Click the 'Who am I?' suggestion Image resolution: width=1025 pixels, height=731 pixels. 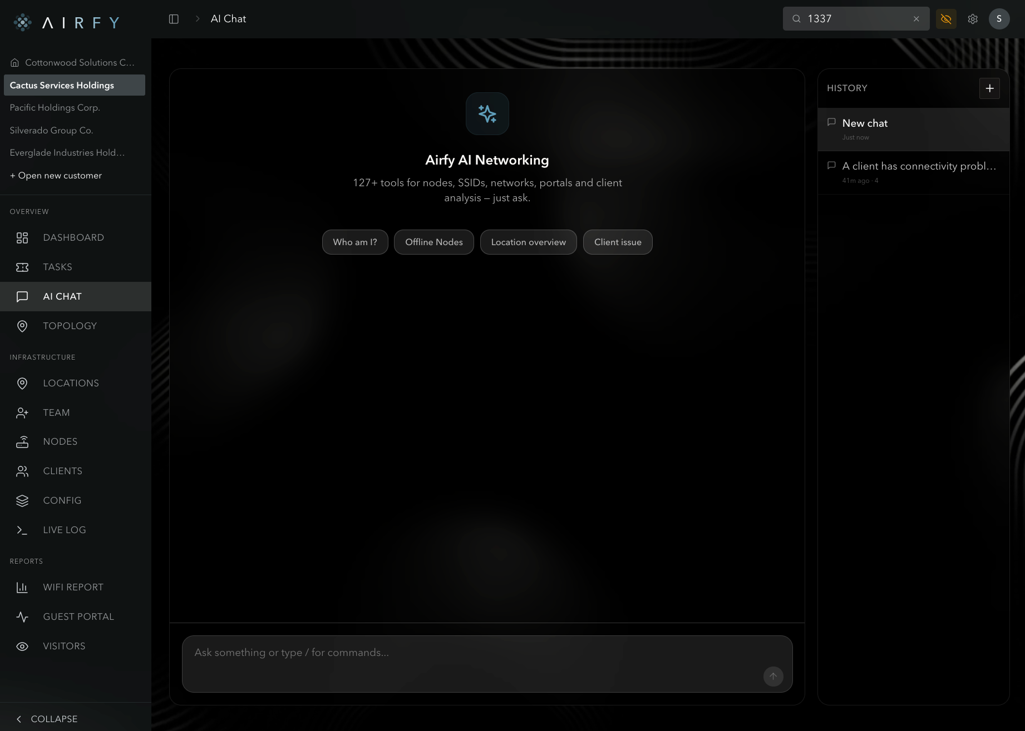355,242
